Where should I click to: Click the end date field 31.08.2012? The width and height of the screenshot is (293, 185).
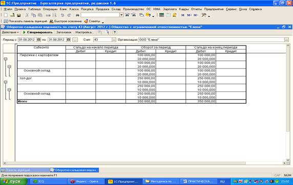(57, 40)
